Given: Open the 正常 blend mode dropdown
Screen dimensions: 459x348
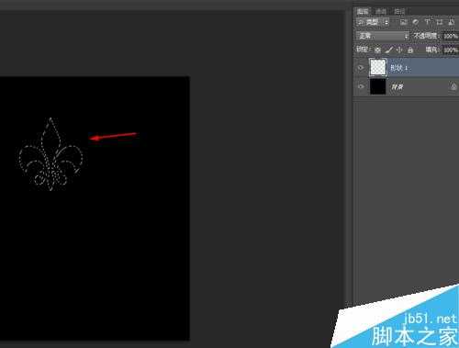Looking at the screenshot, I should point(382,36).
